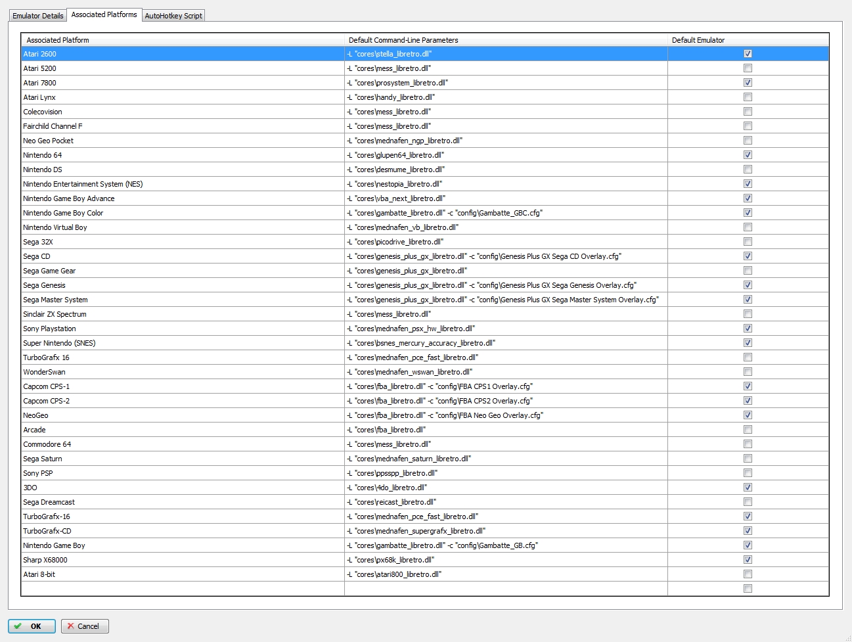The height and width of the screenshot is (642, 852).
Task: Check Default Emulator for Sega 32X
Action: [x=748, y=242]
